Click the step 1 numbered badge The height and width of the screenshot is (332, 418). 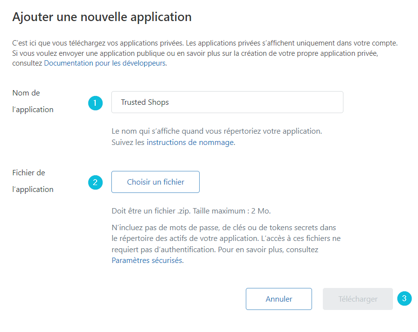click(96, 103)
